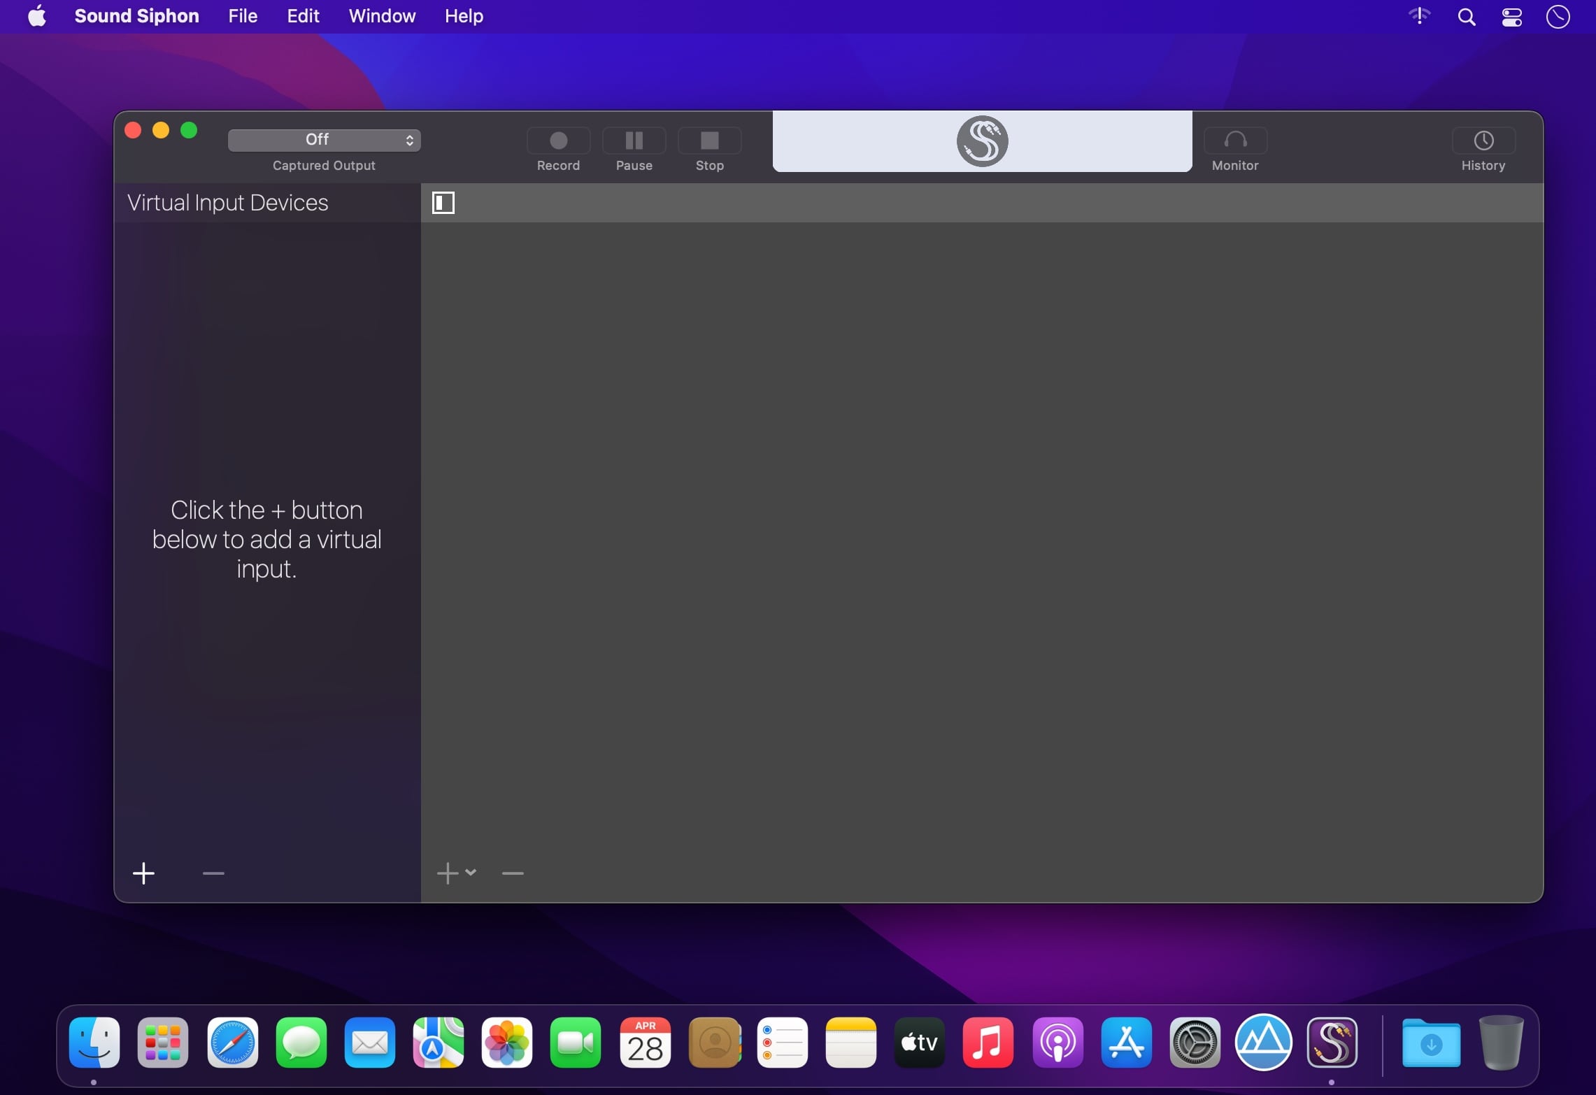Open the Sound Siphon application menu
The image size is (1596, 1095).
(136, 16)
